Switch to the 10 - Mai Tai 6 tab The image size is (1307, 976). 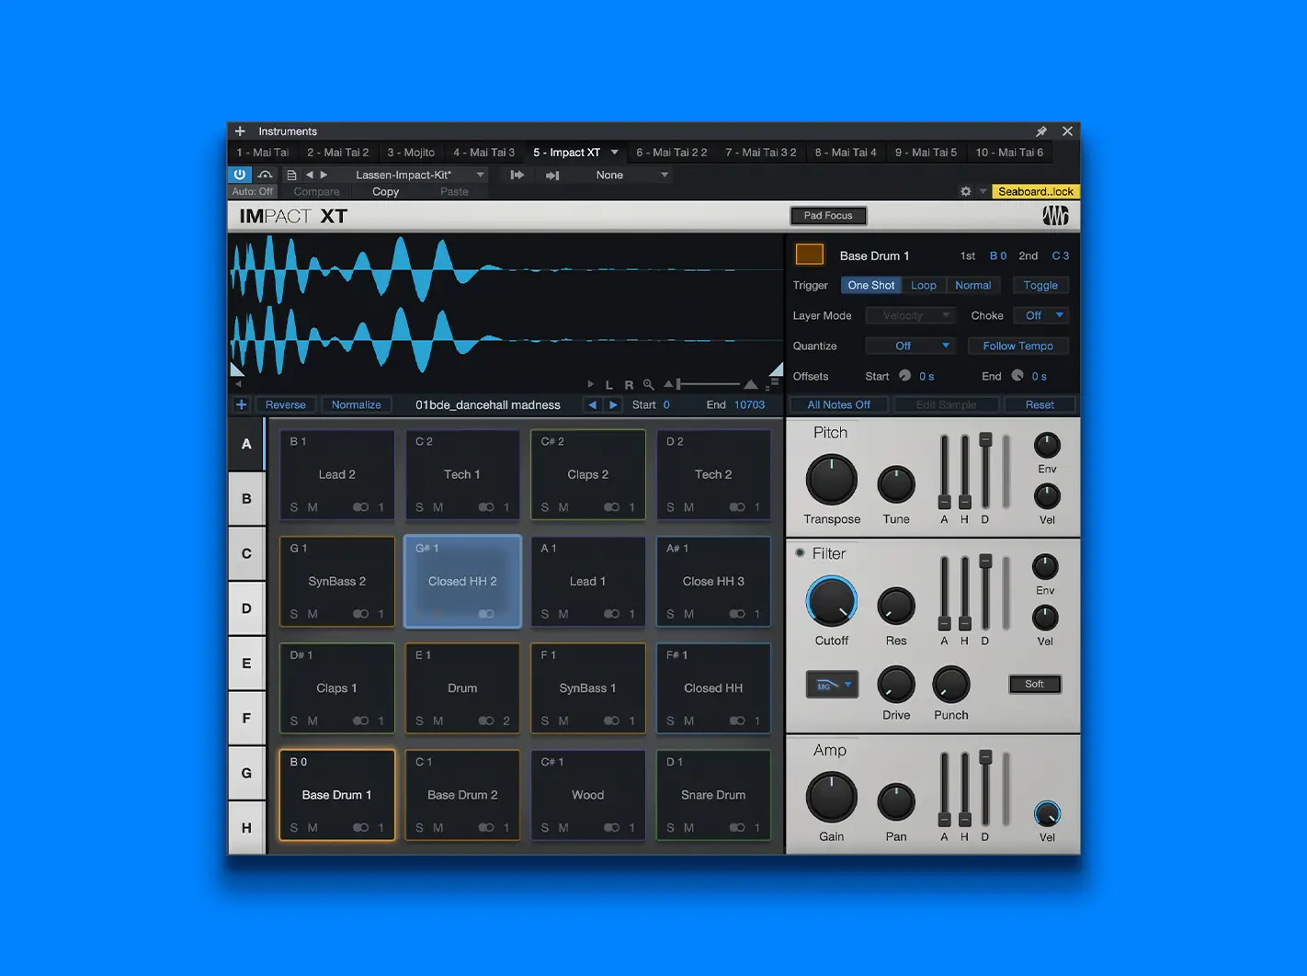click(x=1009, y=153)
